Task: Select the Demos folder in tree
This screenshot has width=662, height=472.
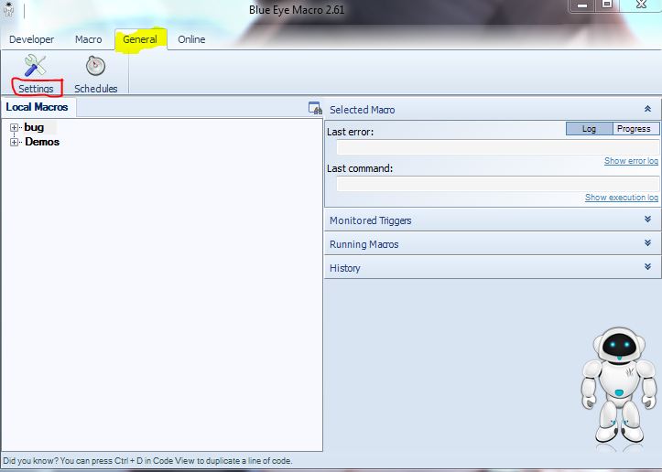Action: (x=42, y=142)
